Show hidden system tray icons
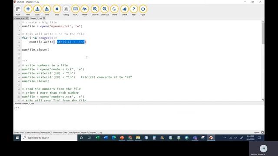 (225, 138)
